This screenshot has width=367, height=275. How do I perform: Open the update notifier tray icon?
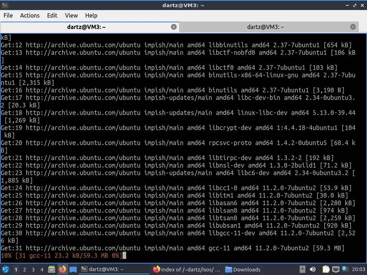click(344, 269)
